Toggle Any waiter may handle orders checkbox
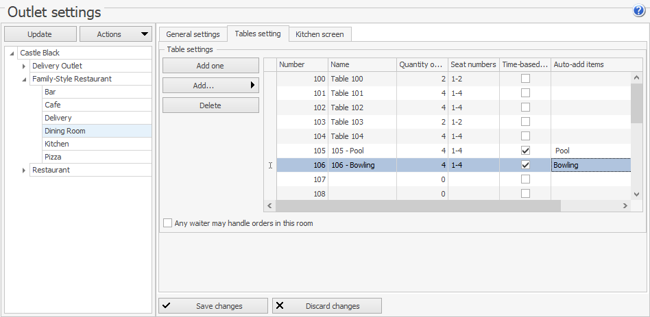Viewport: 650px width, 317px height. pyautogui.click(x=168, y=223)
